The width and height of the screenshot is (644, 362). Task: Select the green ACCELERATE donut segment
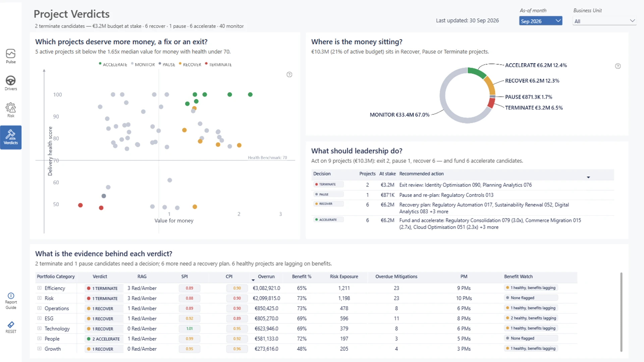point(476,72)
